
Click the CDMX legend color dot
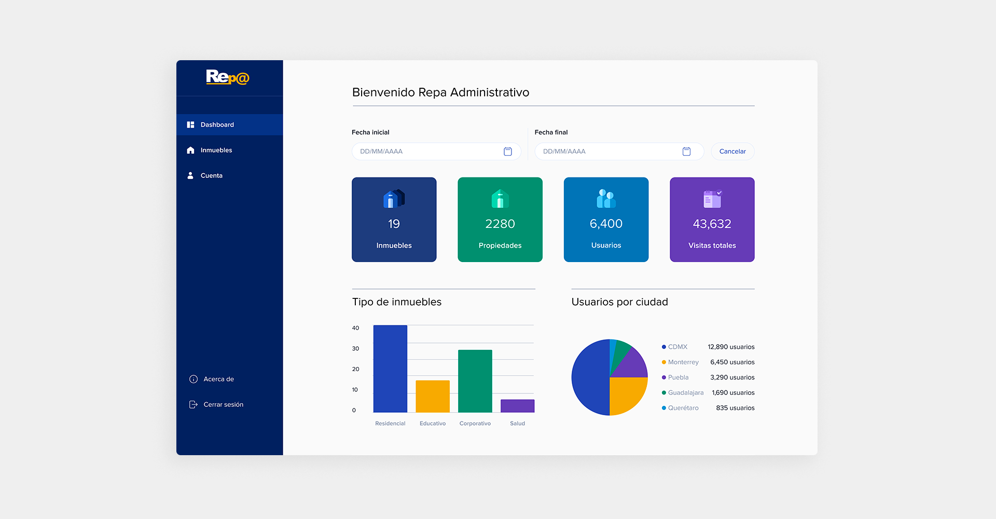[663, 347]
